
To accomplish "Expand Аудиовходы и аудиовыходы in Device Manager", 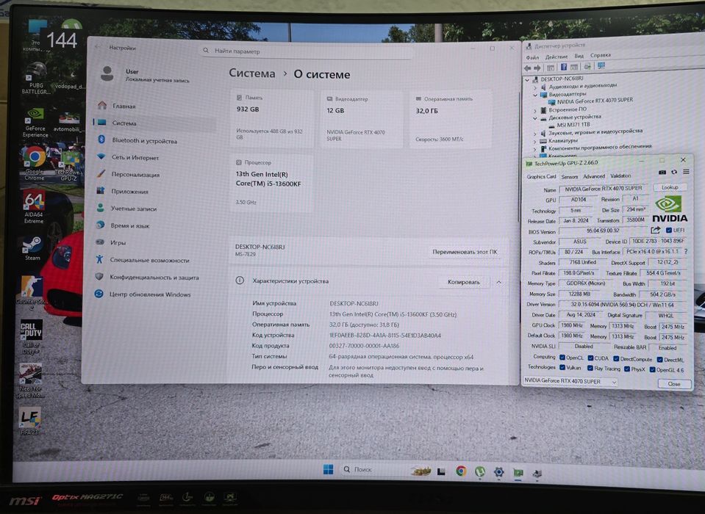I will [x=535, y=87].
